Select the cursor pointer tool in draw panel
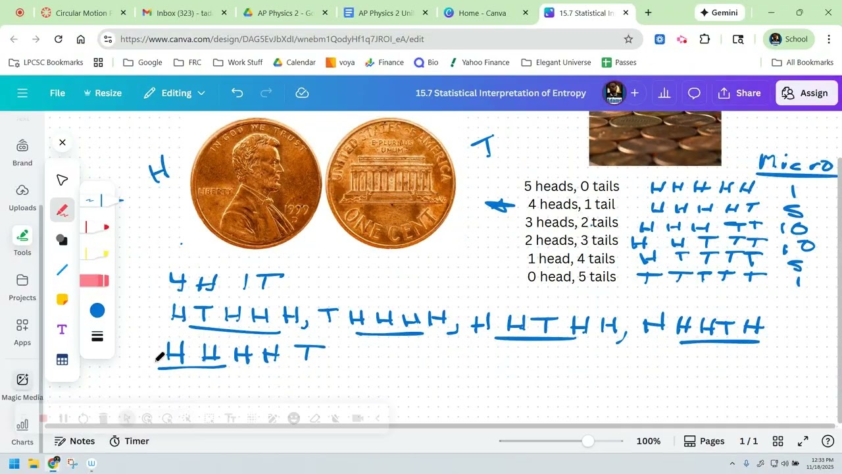This screenshot has height=474, width=842. click(62, 180)
